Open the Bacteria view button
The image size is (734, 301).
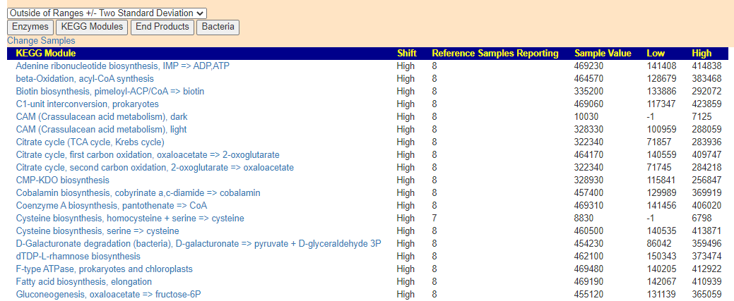(218, 27)
